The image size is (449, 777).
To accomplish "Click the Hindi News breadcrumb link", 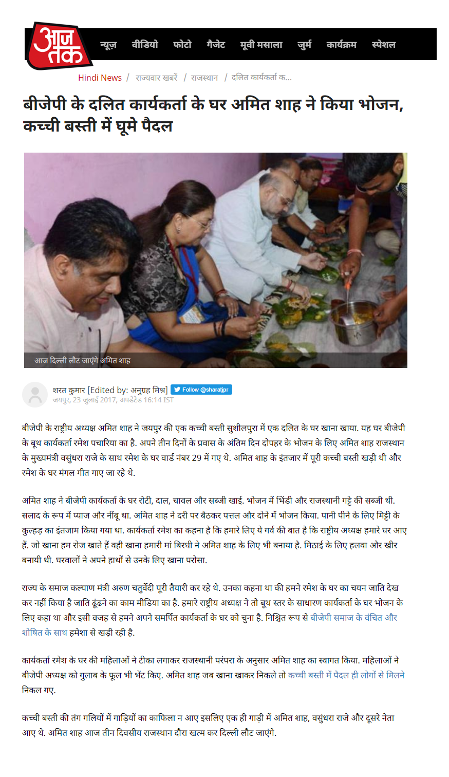I will click(x=100, y=78).
